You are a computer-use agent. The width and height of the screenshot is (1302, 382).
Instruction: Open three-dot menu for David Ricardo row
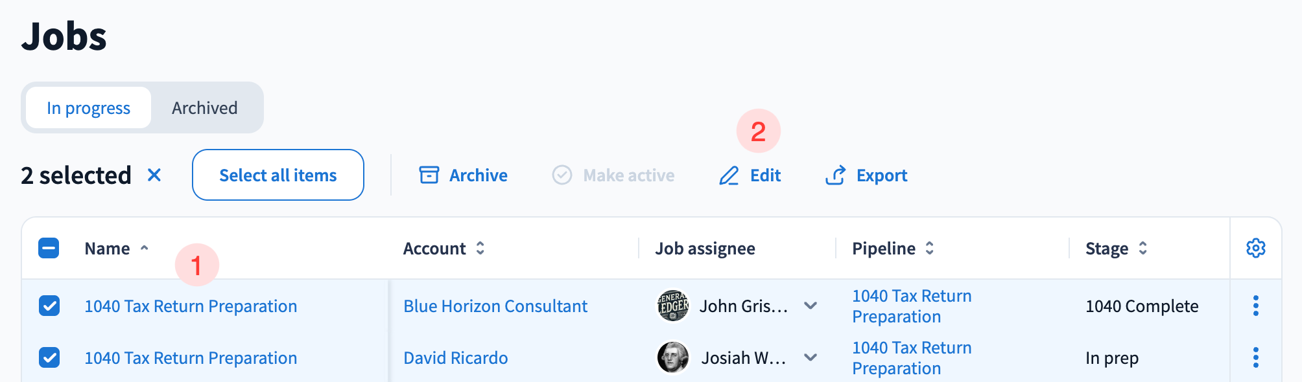[1255, 357]
